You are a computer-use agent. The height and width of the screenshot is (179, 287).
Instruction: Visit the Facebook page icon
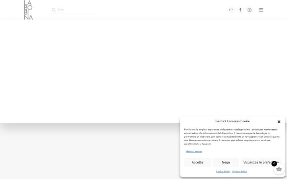(x=240, y=10)
